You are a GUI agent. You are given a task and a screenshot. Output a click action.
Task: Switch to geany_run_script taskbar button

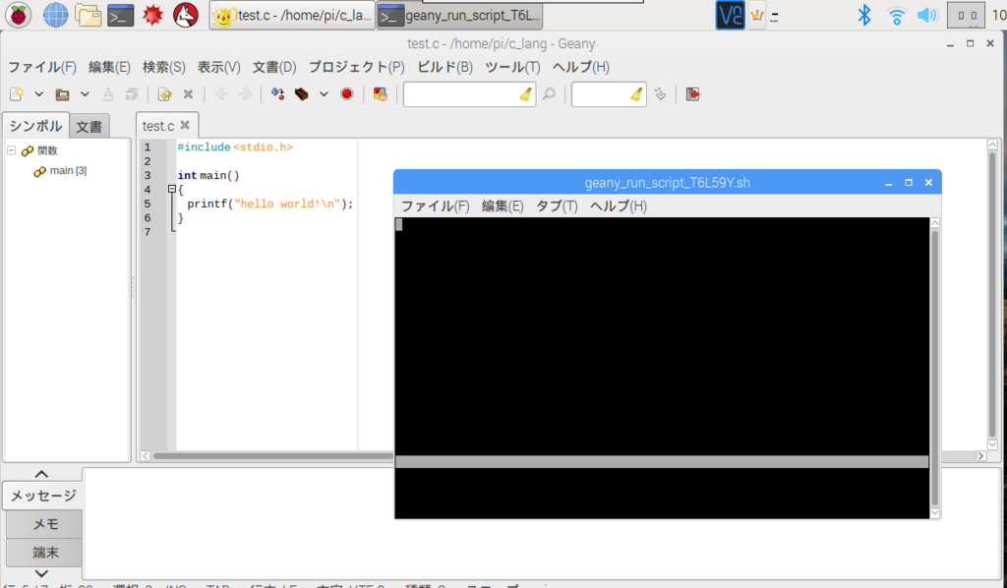coord(460,15)
